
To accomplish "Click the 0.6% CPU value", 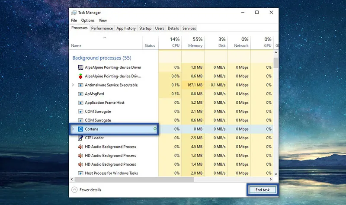I will point(176,76).
